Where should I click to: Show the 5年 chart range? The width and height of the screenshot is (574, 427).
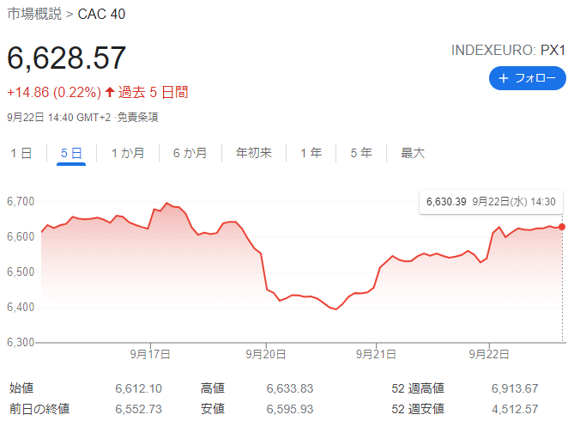click(361, 153)
